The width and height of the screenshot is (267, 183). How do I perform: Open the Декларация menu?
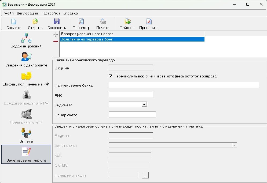click(27, 13)
